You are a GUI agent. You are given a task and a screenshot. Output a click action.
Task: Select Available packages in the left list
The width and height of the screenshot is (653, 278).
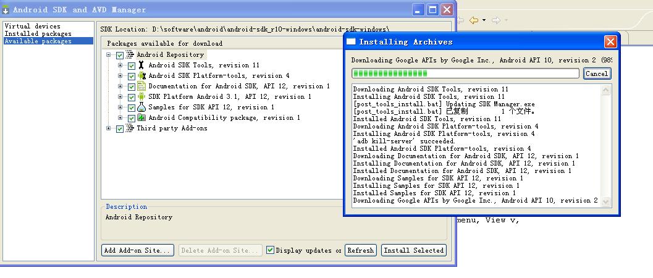tap(48, 41)
